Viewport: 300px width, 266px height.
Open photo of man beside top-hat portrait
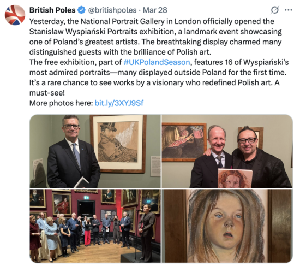point(95,151)
